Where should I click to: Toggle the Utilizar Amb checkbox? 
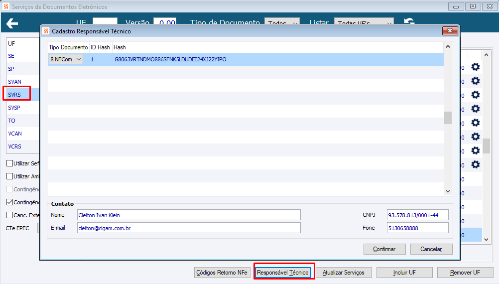point(10,176)
